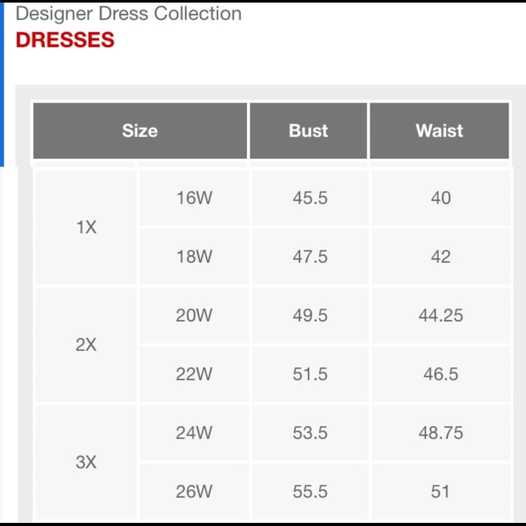Click the 45.5 bust measurement
The image size is (526, 526).
pos(310,198)
